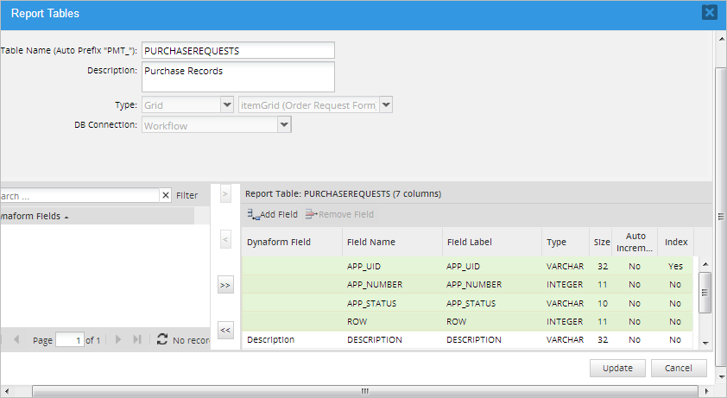Screen dimensions: 727x398
Task: Click the Field Name column header
Action: [371, 242]
